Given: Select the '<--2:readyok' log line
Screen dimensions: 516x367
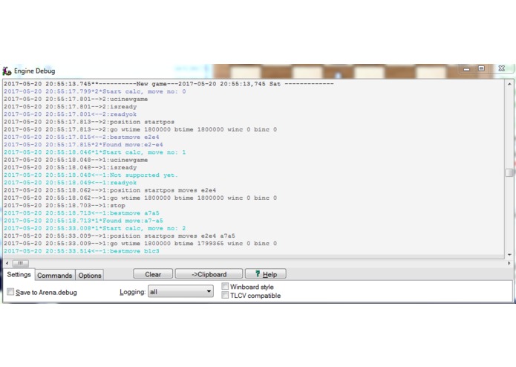Looking at the screenshot, I should [x=70, y=114].
